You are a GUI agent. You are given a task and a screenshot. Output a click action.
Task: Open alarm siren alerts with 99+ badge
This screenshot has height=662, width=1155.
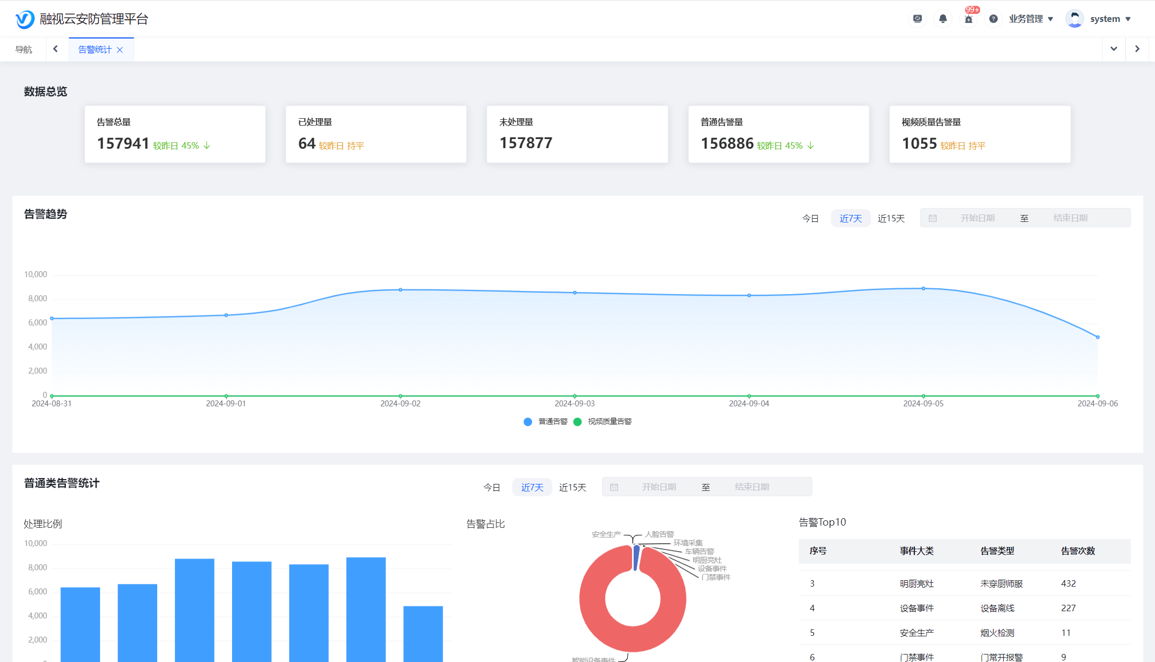[968, 19]
